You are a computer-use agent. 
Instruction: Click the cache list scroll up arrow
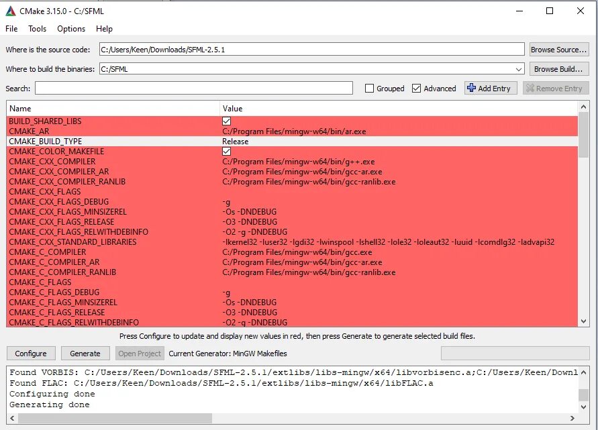click(583, 107)
